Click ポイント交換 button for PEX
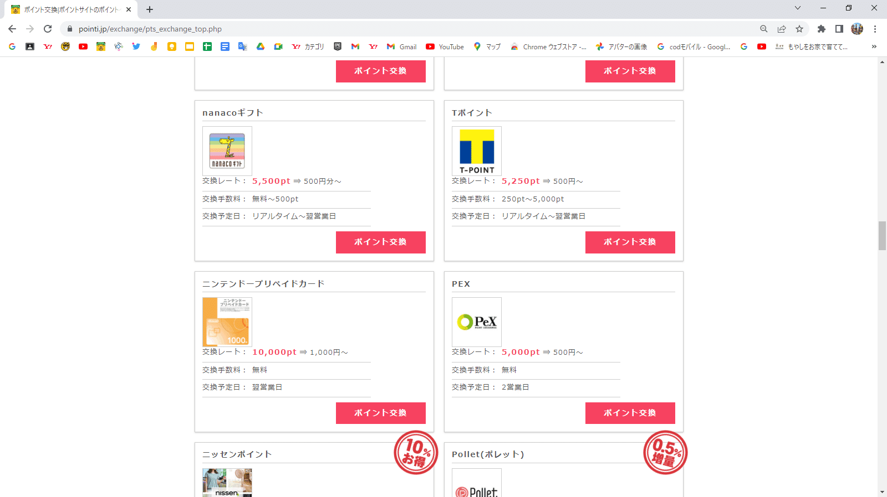This screenshot has height=497, width=887. [x=630, y=413]
